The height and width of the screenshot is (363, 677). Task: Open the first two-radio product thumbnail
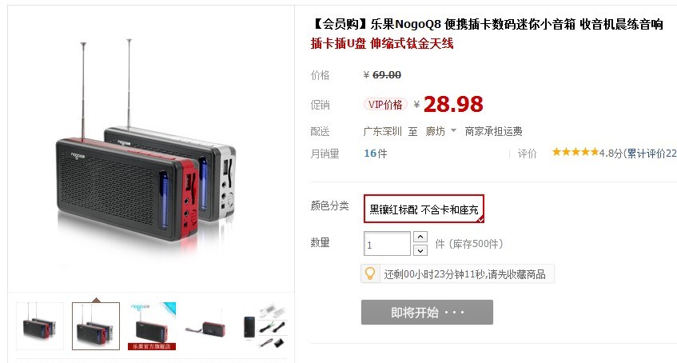[x=40, y=326]
